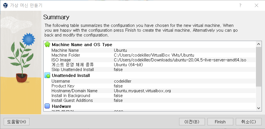Screen dimensions: 265x129
Task: Click the false value for Install Guest Additions
Action: click(118, 100)
